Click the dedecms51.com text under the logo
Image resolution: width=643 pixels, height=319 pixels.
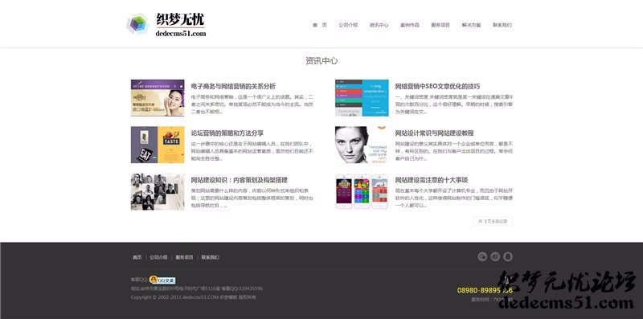coord(180,34)
